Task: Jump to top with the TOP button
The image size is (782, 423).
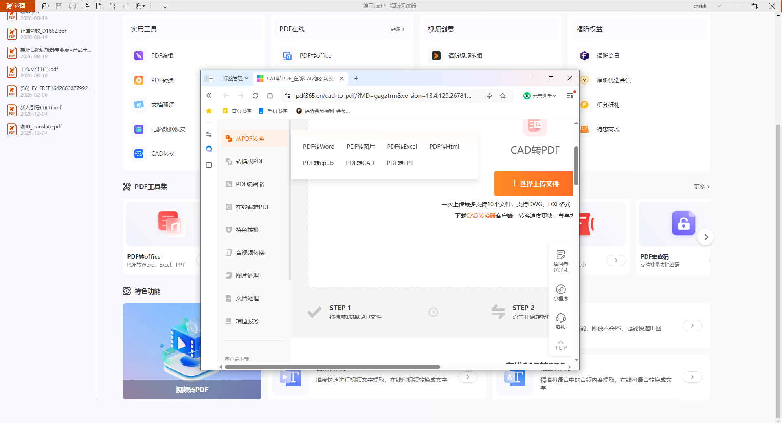Action: pos(561,345)
